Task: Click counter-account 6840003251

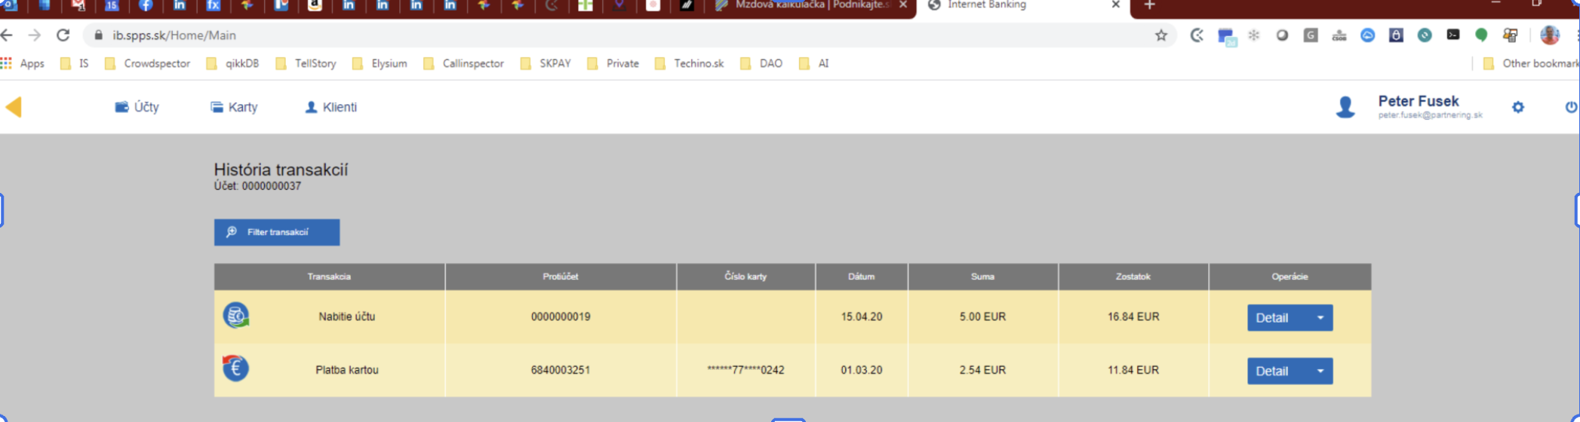Action: pyautogui.click(x=561, y=370)
